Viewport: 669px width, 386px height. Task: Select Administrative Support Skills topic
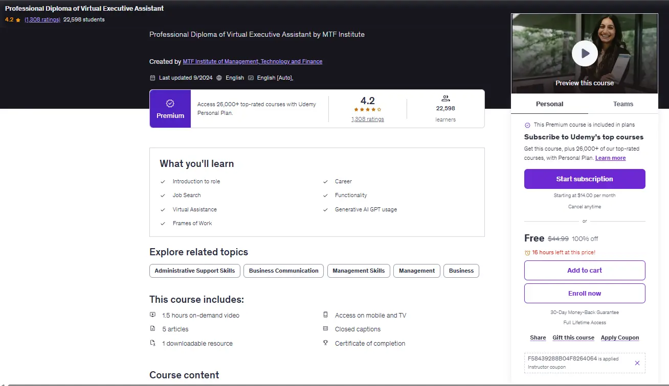click(x=195, y=271)
